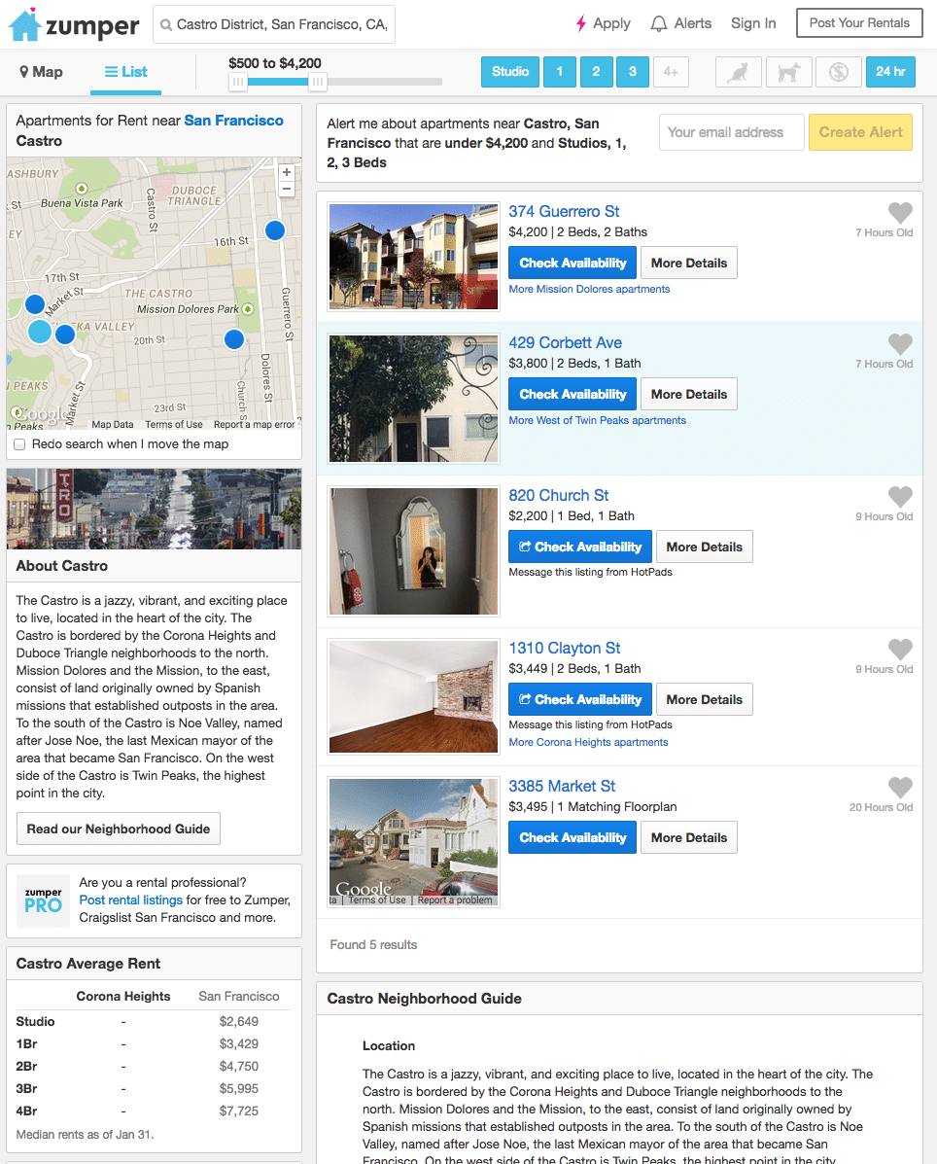Click the Create Alert button
Viewport: 937px width, 1164px height.
point(860,132)
